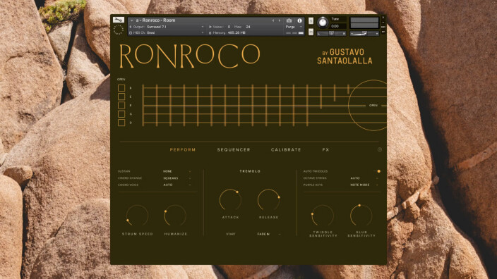Open the Start FADE IN dropdown
The image size is (497, 279).
point(269,234)
